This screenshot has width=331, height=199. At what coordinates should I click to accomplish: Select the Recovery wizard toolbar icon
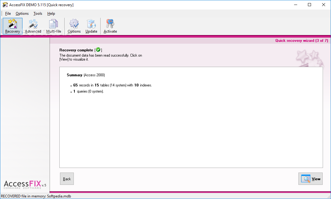coord(12,26)
